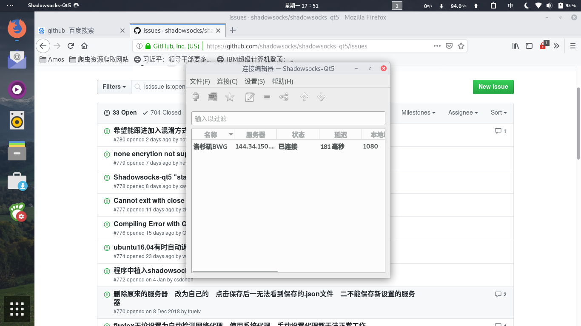This screenshot has width=581, height=326.
Task: Click the star test-latency icon in Shadowsocks
Action: tap(230, 97)
